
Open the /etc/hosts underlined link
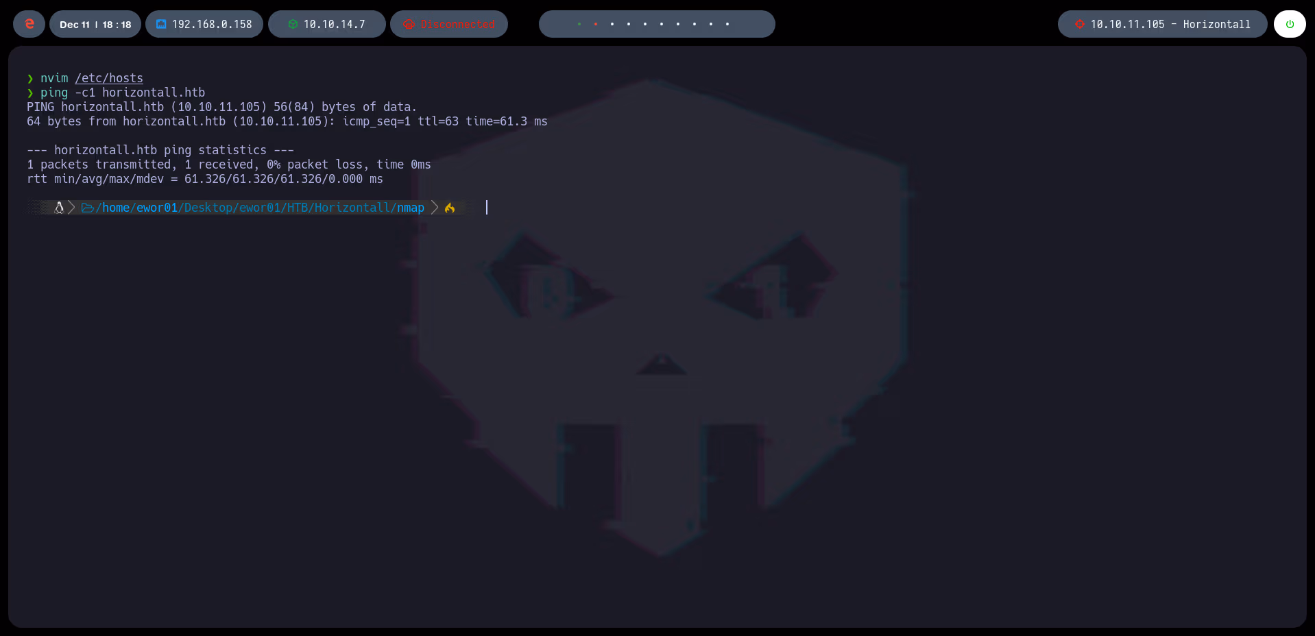click(109, 78)
